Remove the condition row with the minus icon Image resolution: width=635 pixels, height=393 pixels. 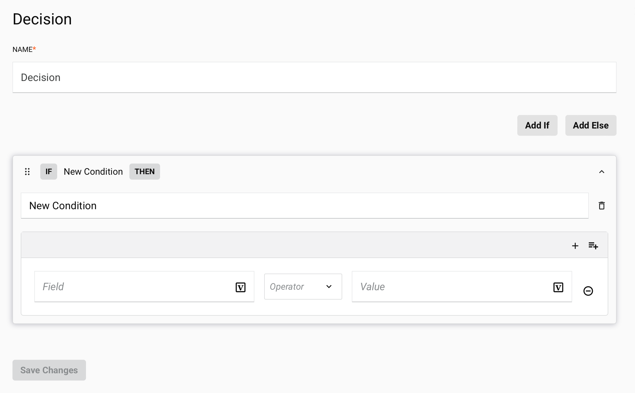click(588, 290)
